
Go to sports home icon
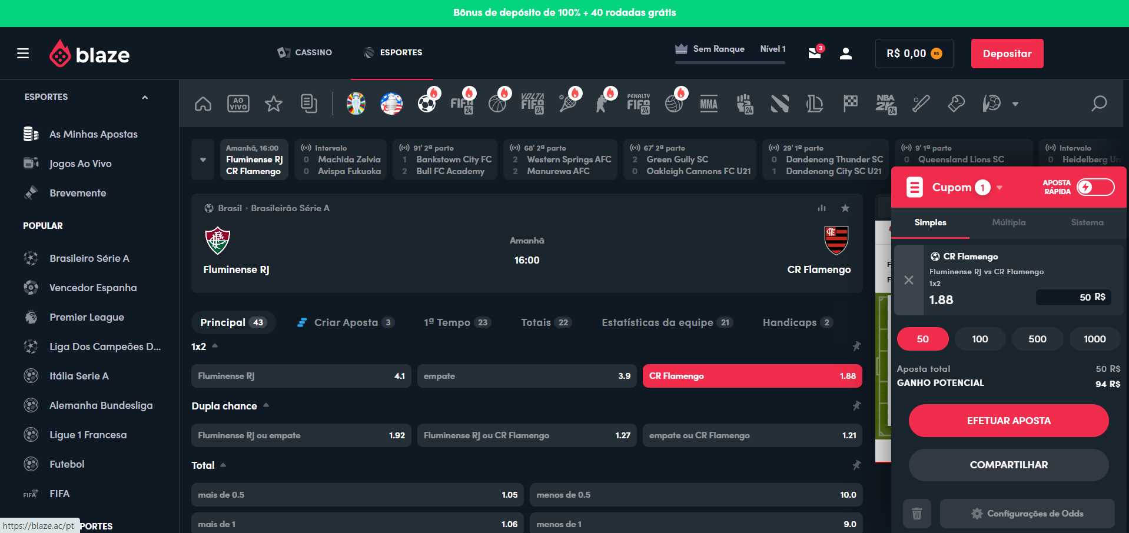tap(203, 104)
